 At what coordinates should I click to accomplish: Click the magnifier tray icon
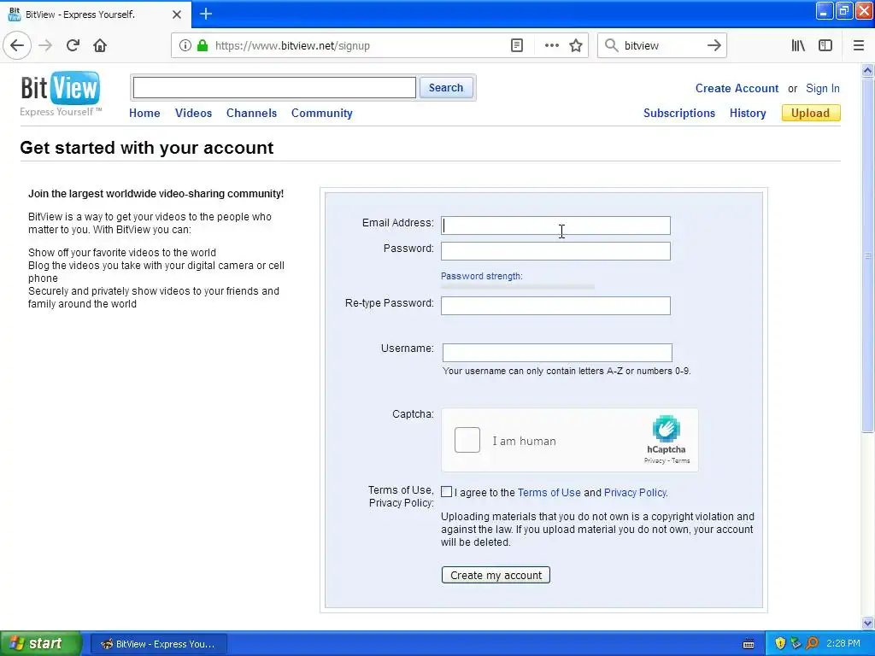(812, 643)
